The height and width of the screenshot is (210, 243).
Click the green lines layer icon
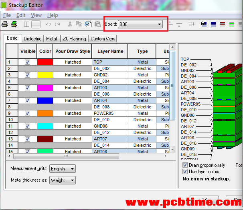231,24
